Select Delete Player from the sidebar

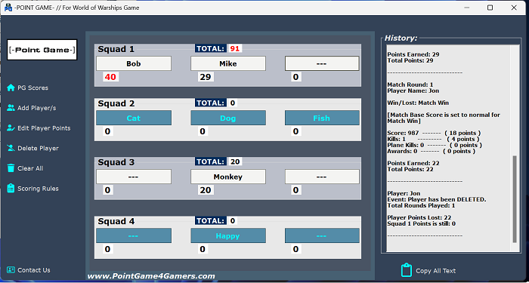38,148
